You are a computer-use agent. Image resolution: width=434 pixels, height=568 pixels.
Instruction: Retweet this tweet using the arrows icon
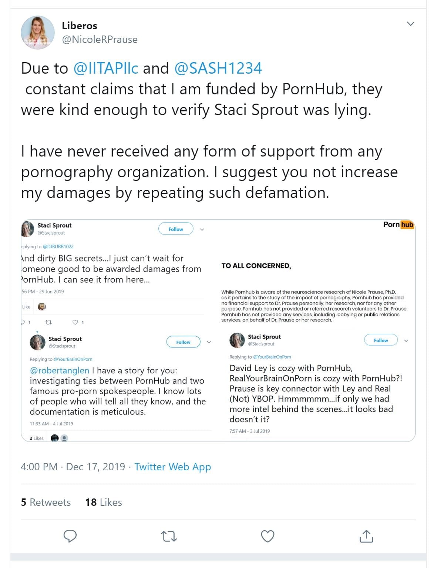[169, 536]
